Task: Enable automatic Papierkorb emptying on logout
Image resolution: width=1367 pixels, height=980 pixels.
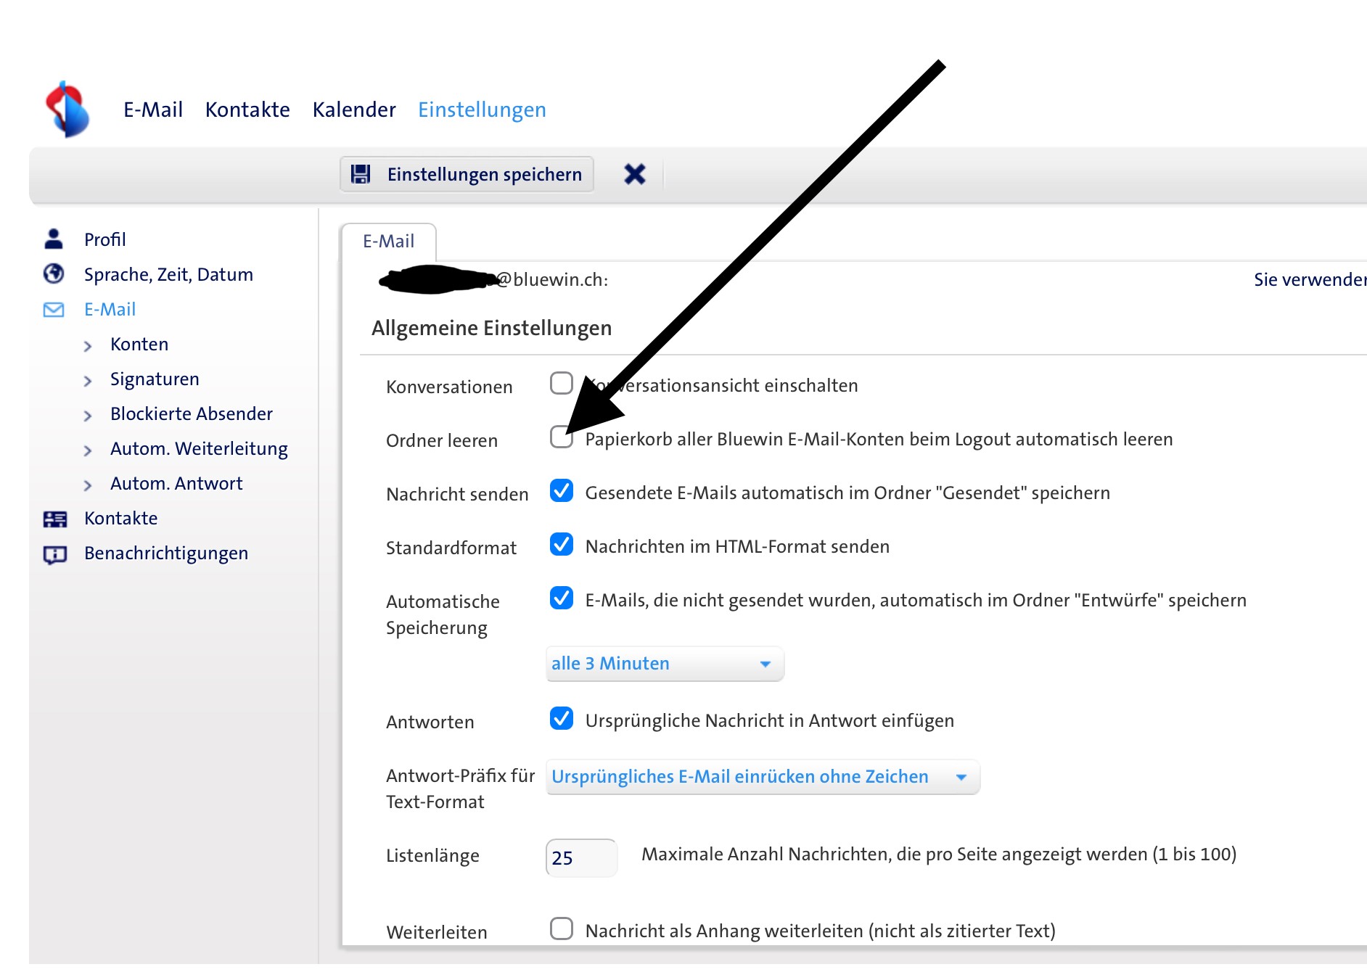Action: tap(561, 437)
